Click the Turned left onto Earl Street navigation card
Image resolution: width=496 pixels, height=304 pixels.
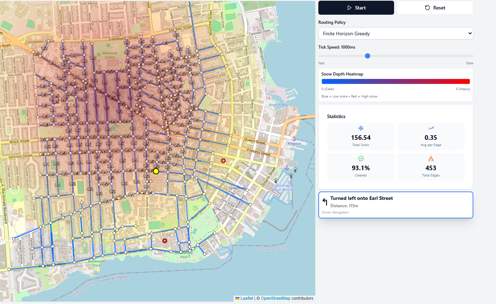pos(395,205)
